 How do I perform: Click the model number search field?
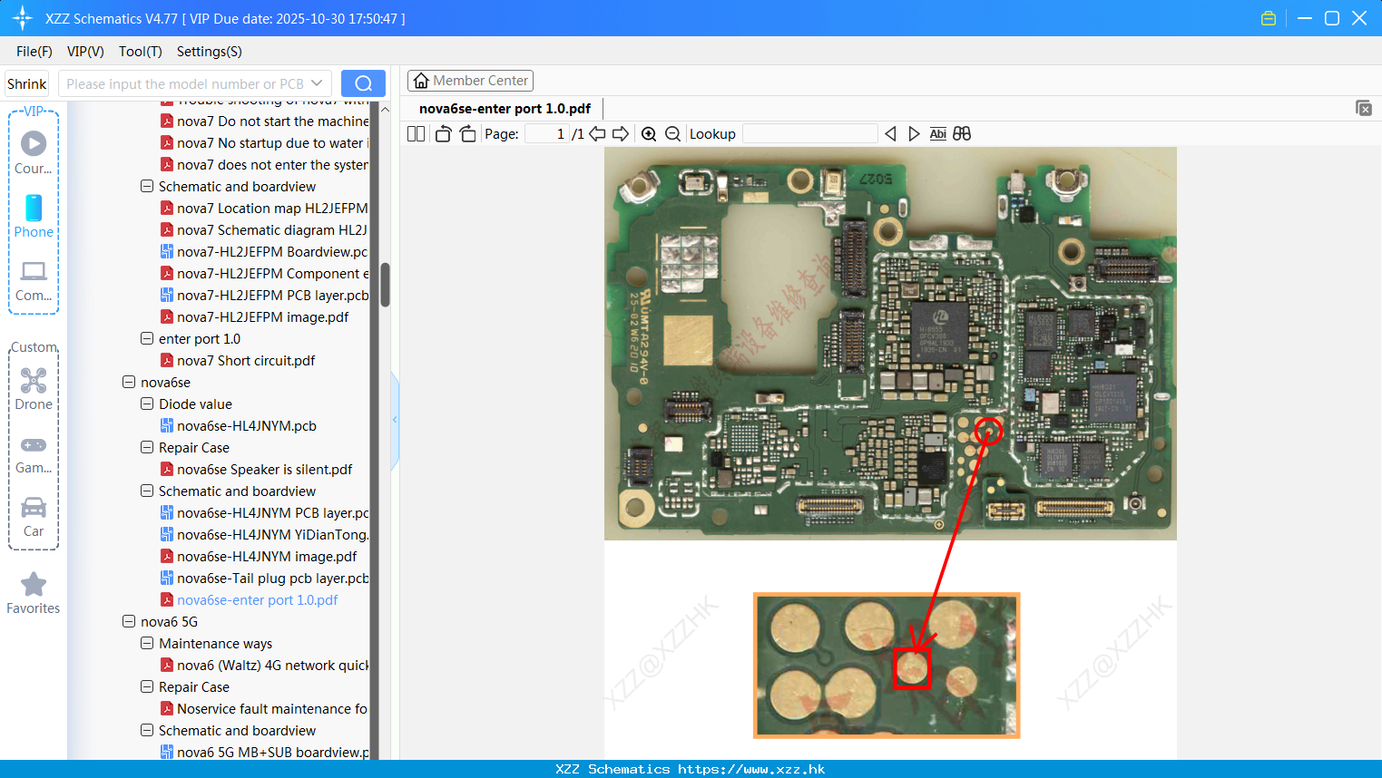[x=186, y=83]
